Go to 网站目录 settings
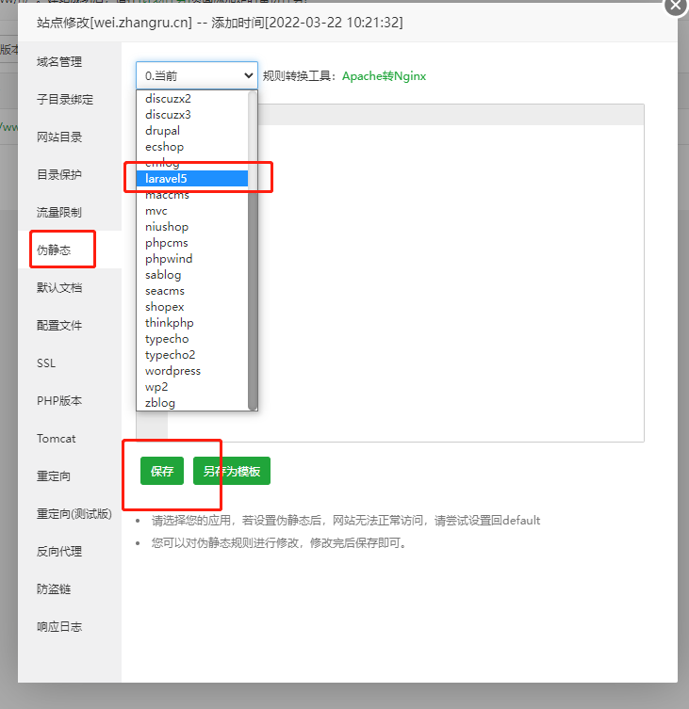This screenshot has height=709, width=689. tap(59, 137)
